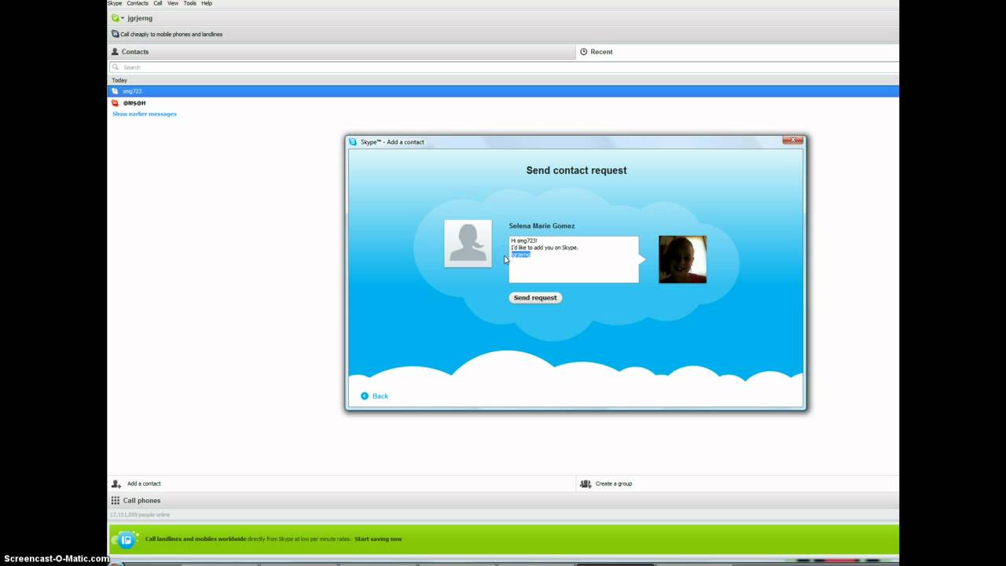Select the smg723 conversation row

(503, 91)
